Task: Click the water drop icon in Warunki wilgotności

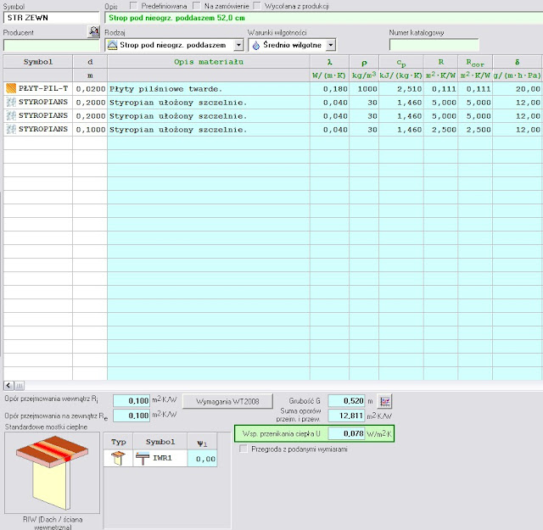Action: (x=256, y=45)
